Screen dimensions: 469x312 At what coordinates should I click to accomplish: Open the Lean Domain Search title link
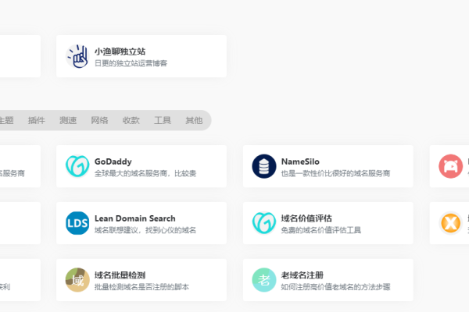pos(135,218)
